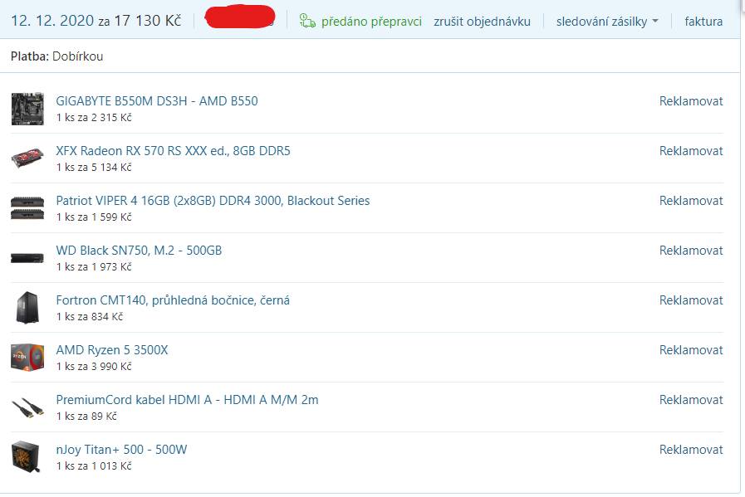This screenshot has width=745, height=497.
Task: Open WD Black SN750 product link
Action: (x=139, y=251)
